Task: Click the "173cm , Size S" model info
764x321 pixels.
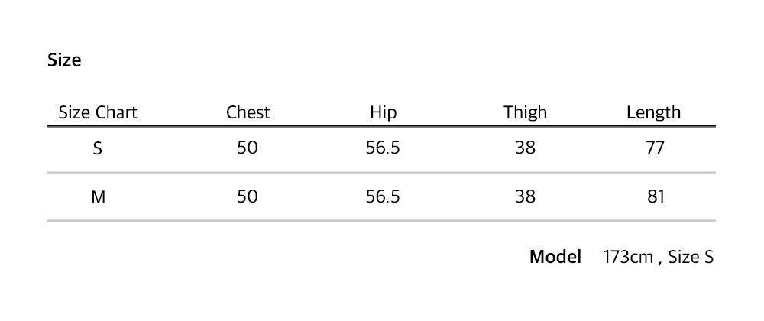Action: click(658, 257)
